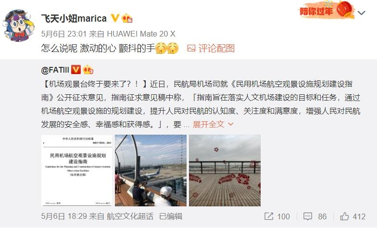
Task: Click the gold V verification badge of marica
Action: click(x=114, y=18)
